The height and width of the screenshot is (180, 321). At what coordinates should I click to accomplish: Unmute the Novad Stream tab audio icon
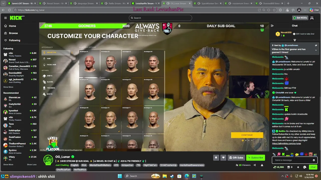tap(44, 3)
